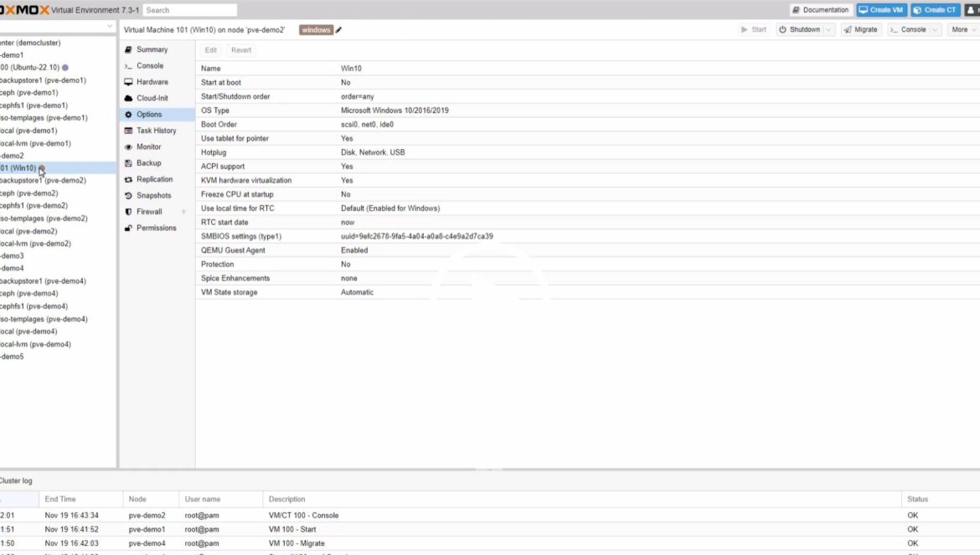Viewport: 980px width, 555px height.
Task: Focus the Search field
Action: tap(190, 10)
